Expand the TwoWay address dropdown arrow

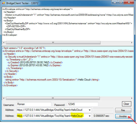[90, 116]
